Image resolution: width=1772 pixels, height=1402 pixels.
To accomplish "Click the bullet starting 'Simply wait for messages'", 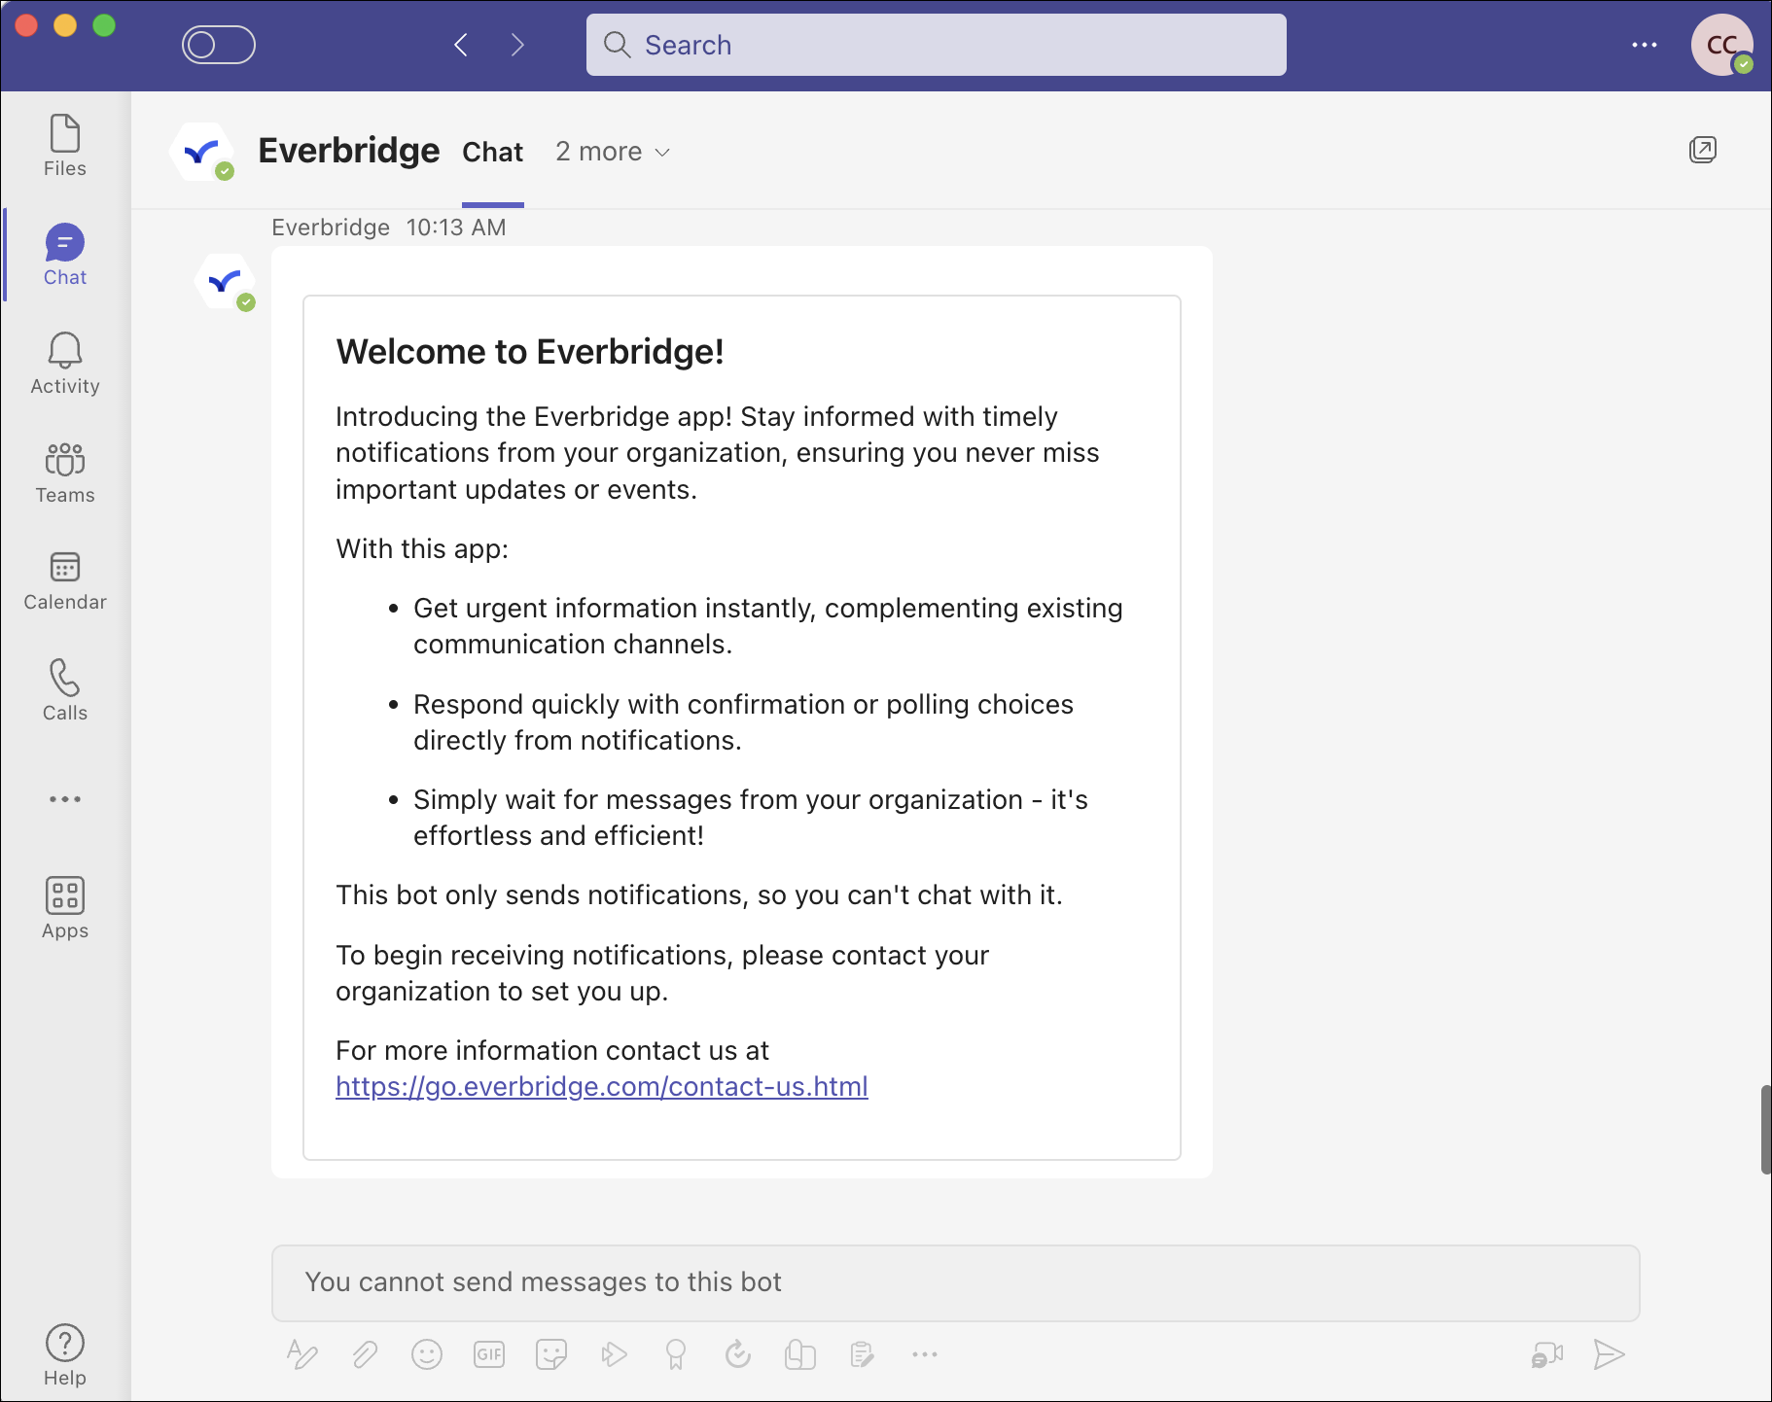I will click(751, 818).
